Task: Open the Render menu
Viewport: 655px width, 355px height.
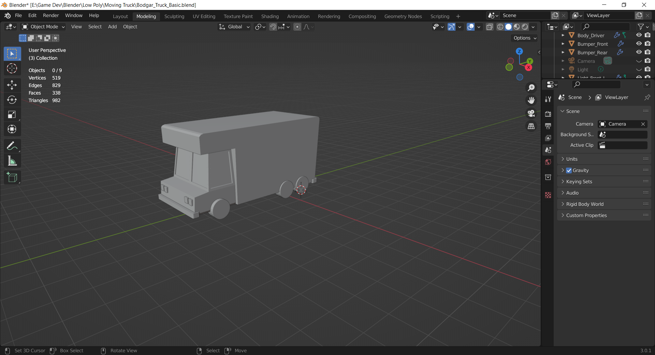Action: [x=51, y=16]
